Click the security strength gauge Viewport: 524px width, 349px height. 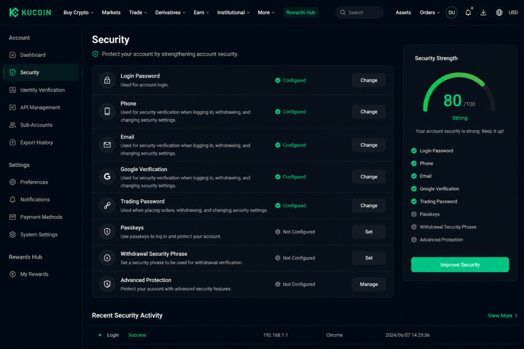tap(459, 92)
